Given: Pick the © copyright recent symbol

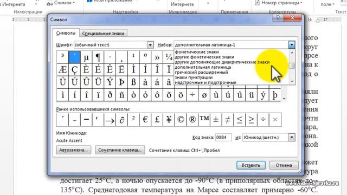Looking at the screenshot, I should (x=181, y=120).
